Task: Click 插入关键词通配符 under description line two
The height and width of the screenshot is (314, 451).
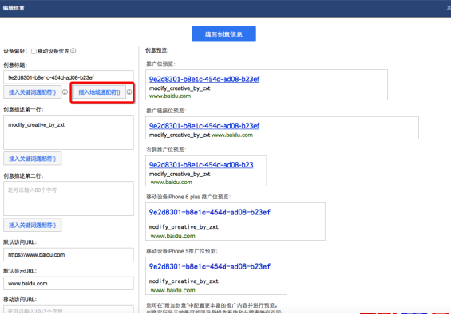Action: [32, 225]
